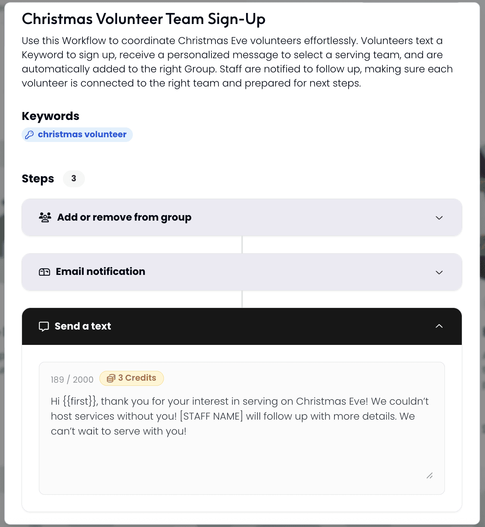Collapse the Send a text step
Viewport: 485px width, 527px height.
(440, 326)
